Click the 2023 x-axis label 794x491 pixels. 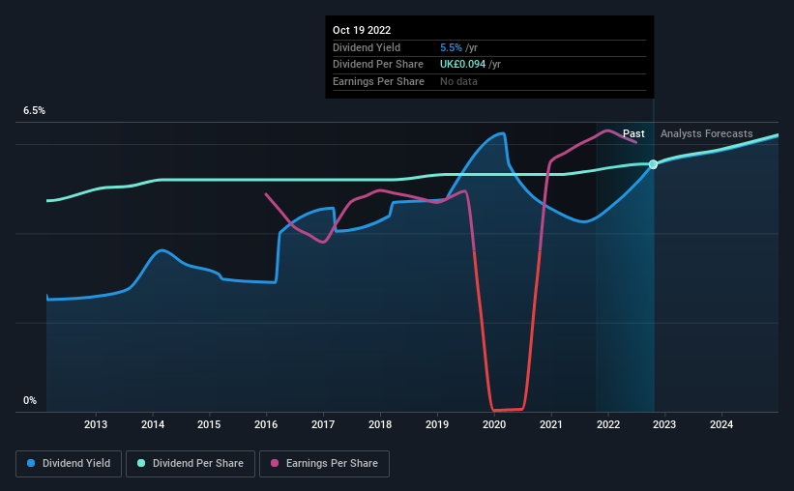[664, 424]
